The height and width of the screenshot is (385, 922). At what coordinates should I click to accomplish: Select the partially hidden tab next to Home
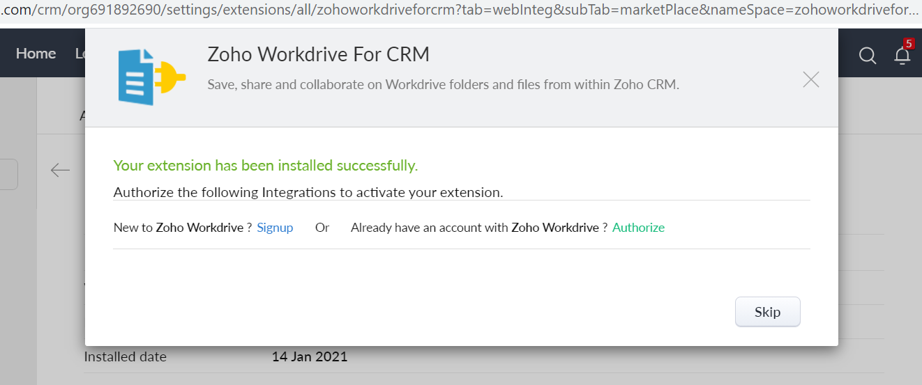(80, 54)
